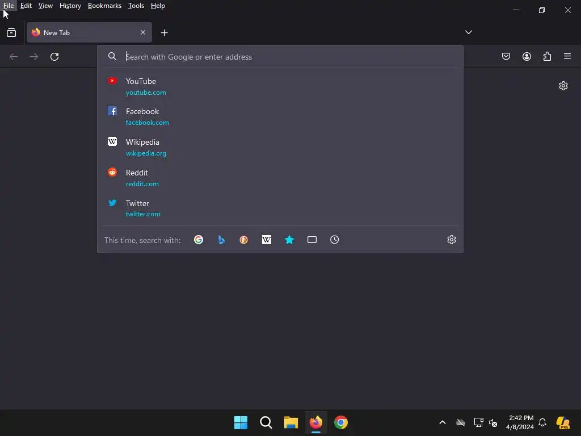
Task: Select the Facebook suggestion
Action: tap(280, 117)
